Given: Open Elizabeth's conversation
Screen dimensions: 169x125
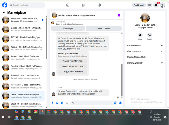Looking at the screenshot, I should tap(23, 105).
